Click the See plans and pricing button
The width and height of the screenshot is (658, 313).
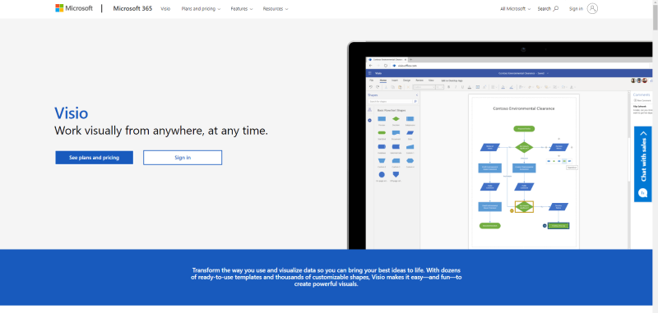point(94,158)
